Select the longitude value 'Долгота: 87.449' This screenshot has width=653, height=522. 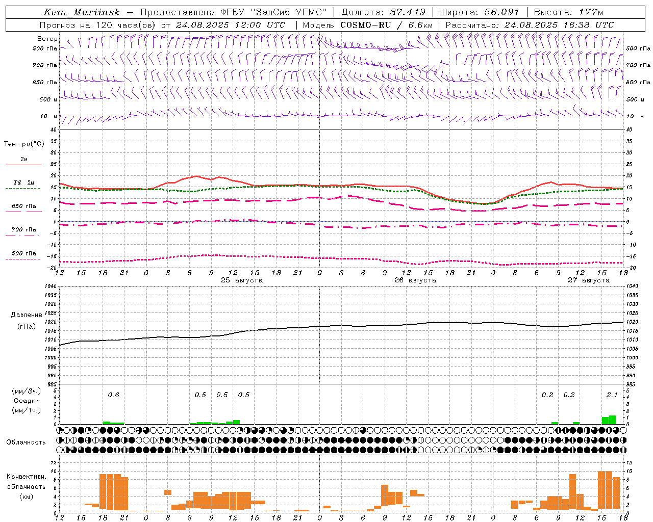384,12
